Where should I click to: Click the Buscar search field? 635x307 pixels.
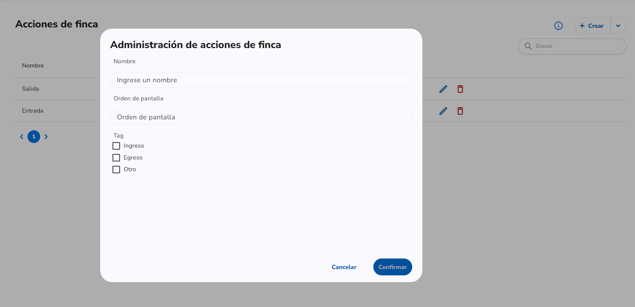click(x=572, y=46)
